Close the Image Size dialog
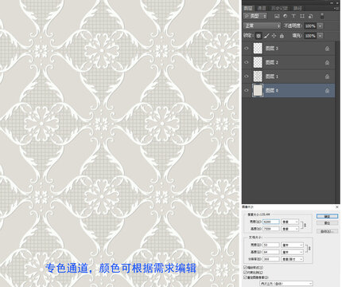Image resolution: width=342 pixels, height=287 pixels. [x=337, y=206]
